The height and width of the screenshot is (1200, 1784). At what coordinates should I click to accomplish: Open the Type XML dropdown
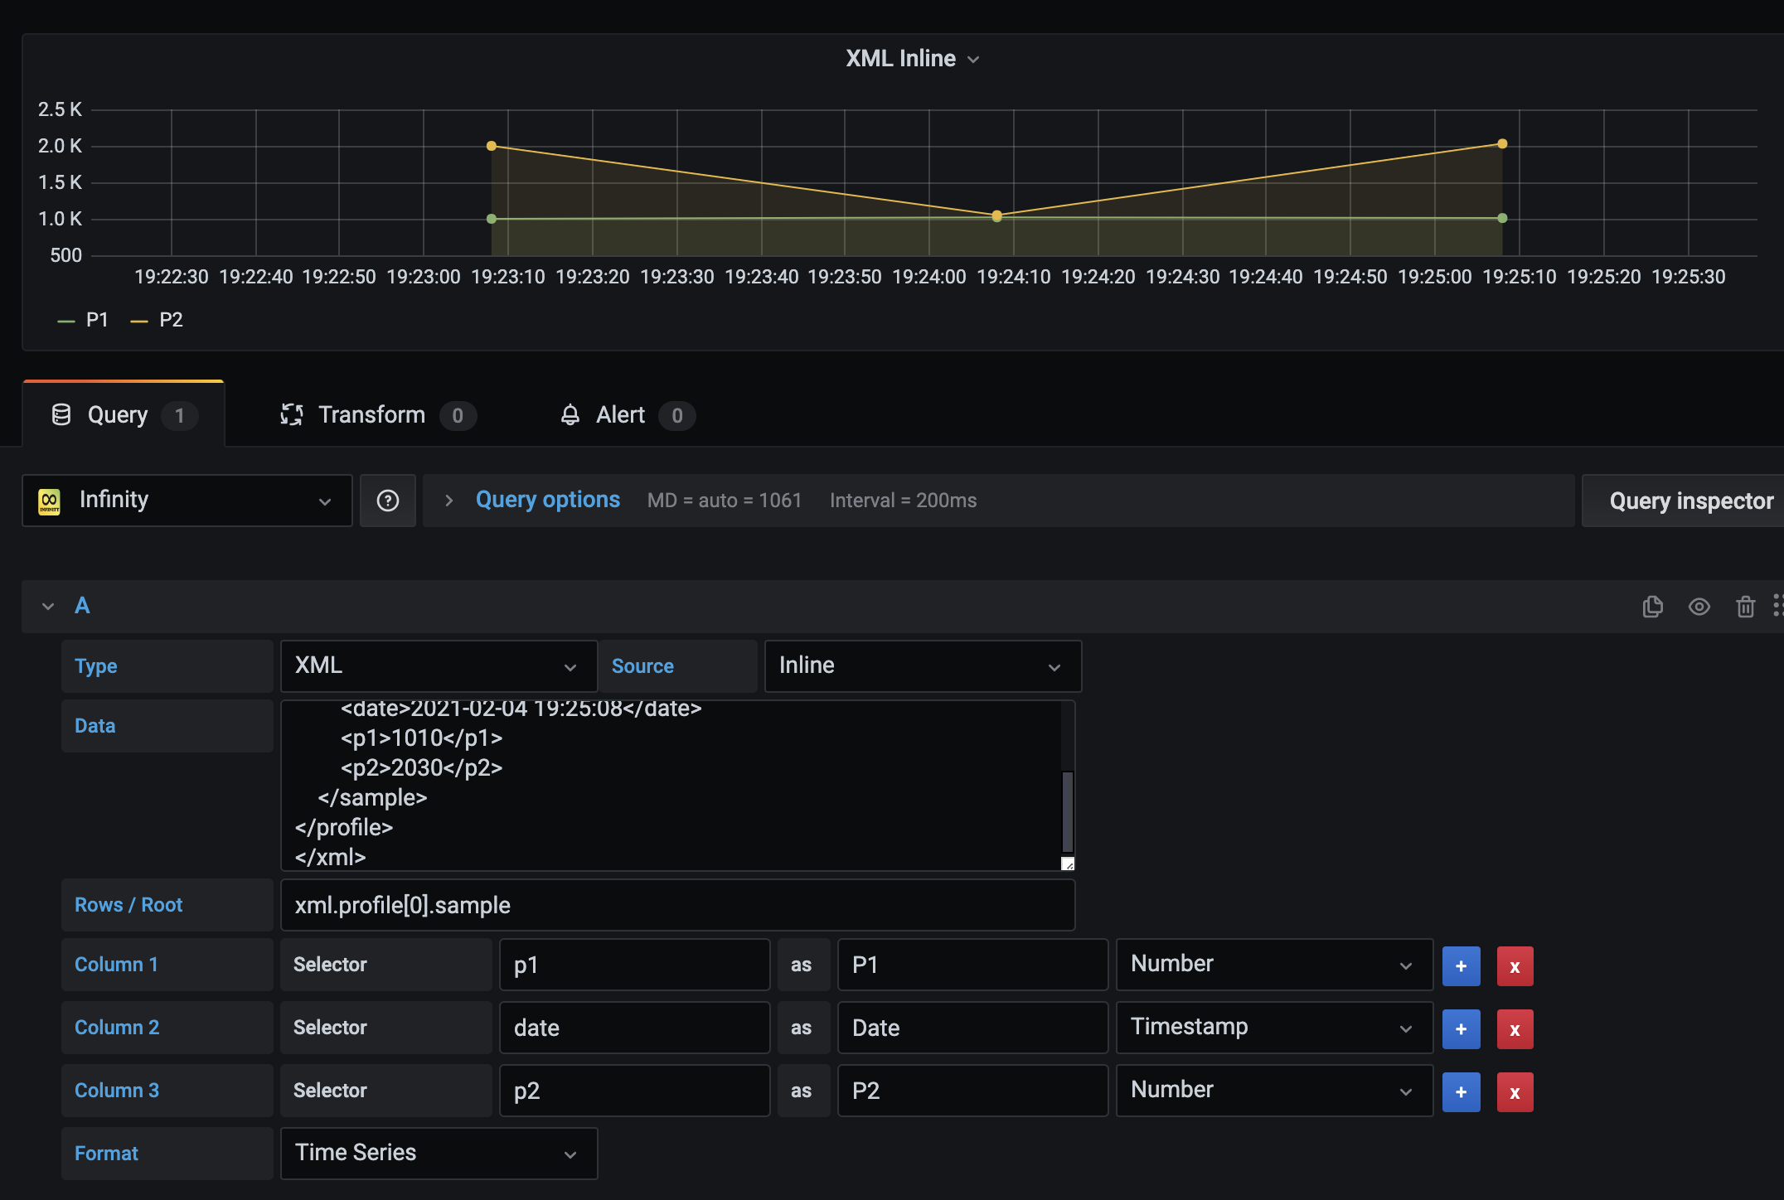pos(438,666)
